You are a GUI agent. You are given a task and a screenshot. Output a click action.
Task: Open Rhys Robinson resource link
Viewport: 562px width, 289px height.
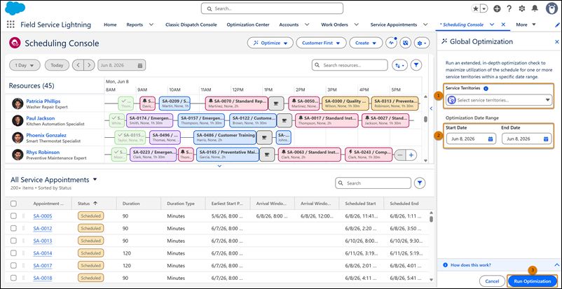pos(43,153)
